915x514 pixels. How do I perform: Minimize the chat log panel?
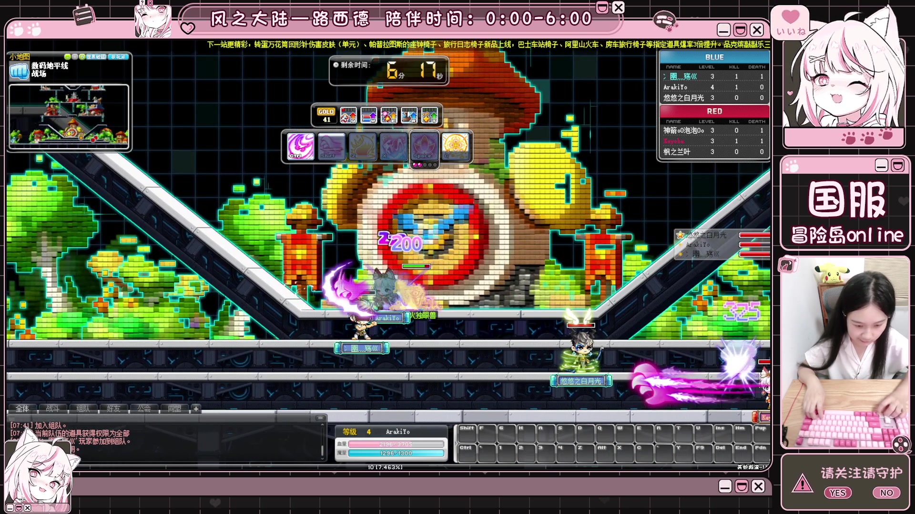(x=320, y=418)
